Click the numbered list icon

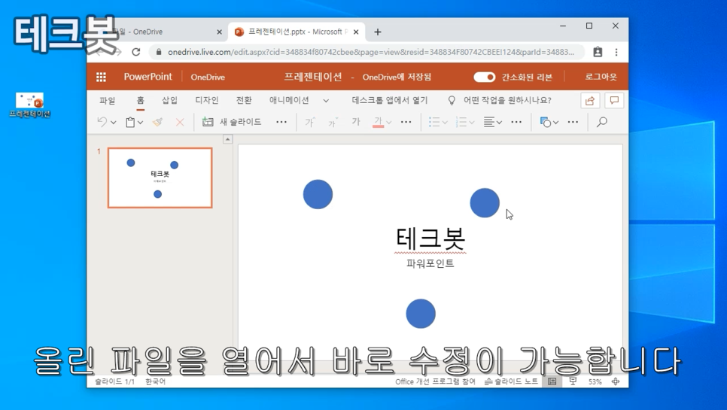click(461, 122)
